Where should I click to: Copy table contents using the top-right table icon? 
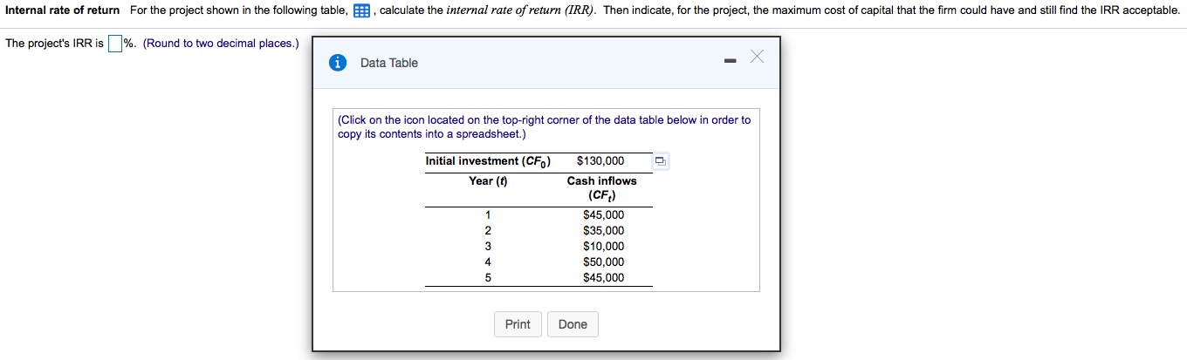pyautogui.click(x=661, y=161)
